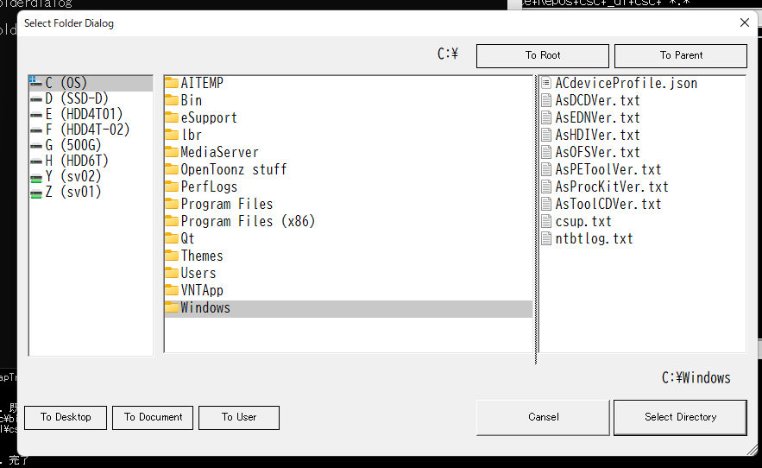Click the Program Files (x86) folder icon
The image size is (762, 468).
click(x=172, y=221)
